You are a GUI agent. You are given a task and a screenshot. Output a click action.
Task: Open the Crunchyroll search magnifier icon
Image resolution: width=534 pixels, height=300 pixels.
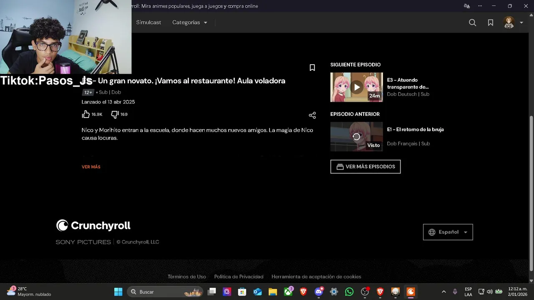coord(472,22)
